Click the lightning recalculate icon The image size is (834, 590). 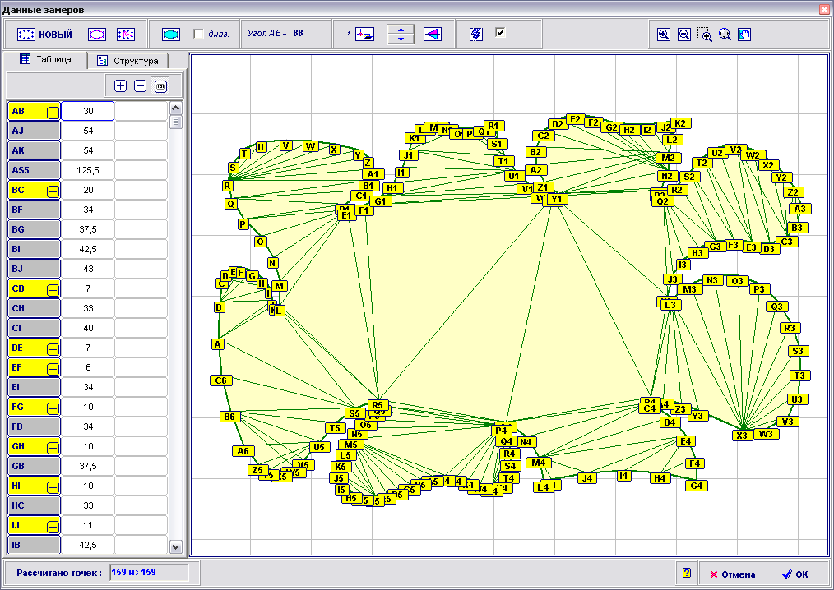(476, 34)
